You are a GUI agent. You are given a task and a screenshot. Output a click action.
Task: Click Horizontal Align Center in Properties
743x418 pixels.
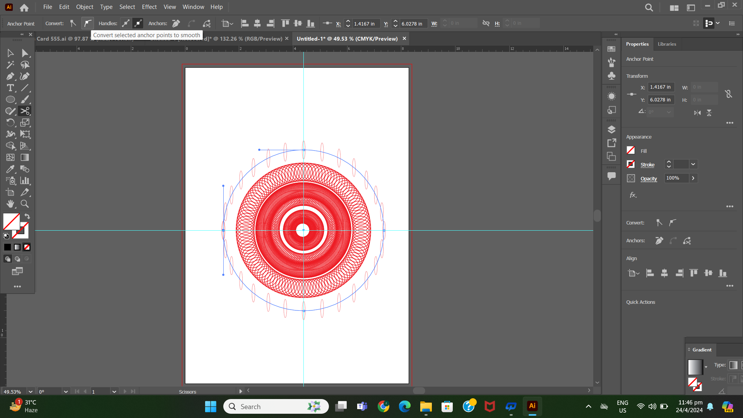(x=664, y=273)
